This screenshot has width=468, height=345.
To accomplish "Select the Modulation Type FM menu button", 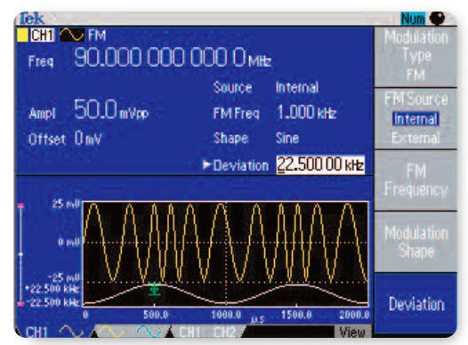I will (x=416, y=57).
